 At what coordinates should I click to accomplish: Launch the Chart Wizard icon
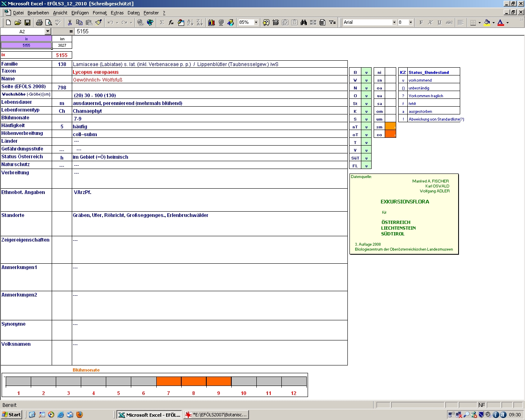point(212,23)
